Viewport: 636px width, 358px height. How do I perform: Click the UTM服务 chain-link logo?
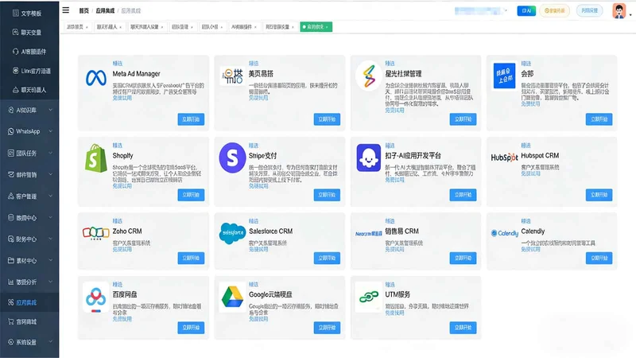[x=368, y=298]
